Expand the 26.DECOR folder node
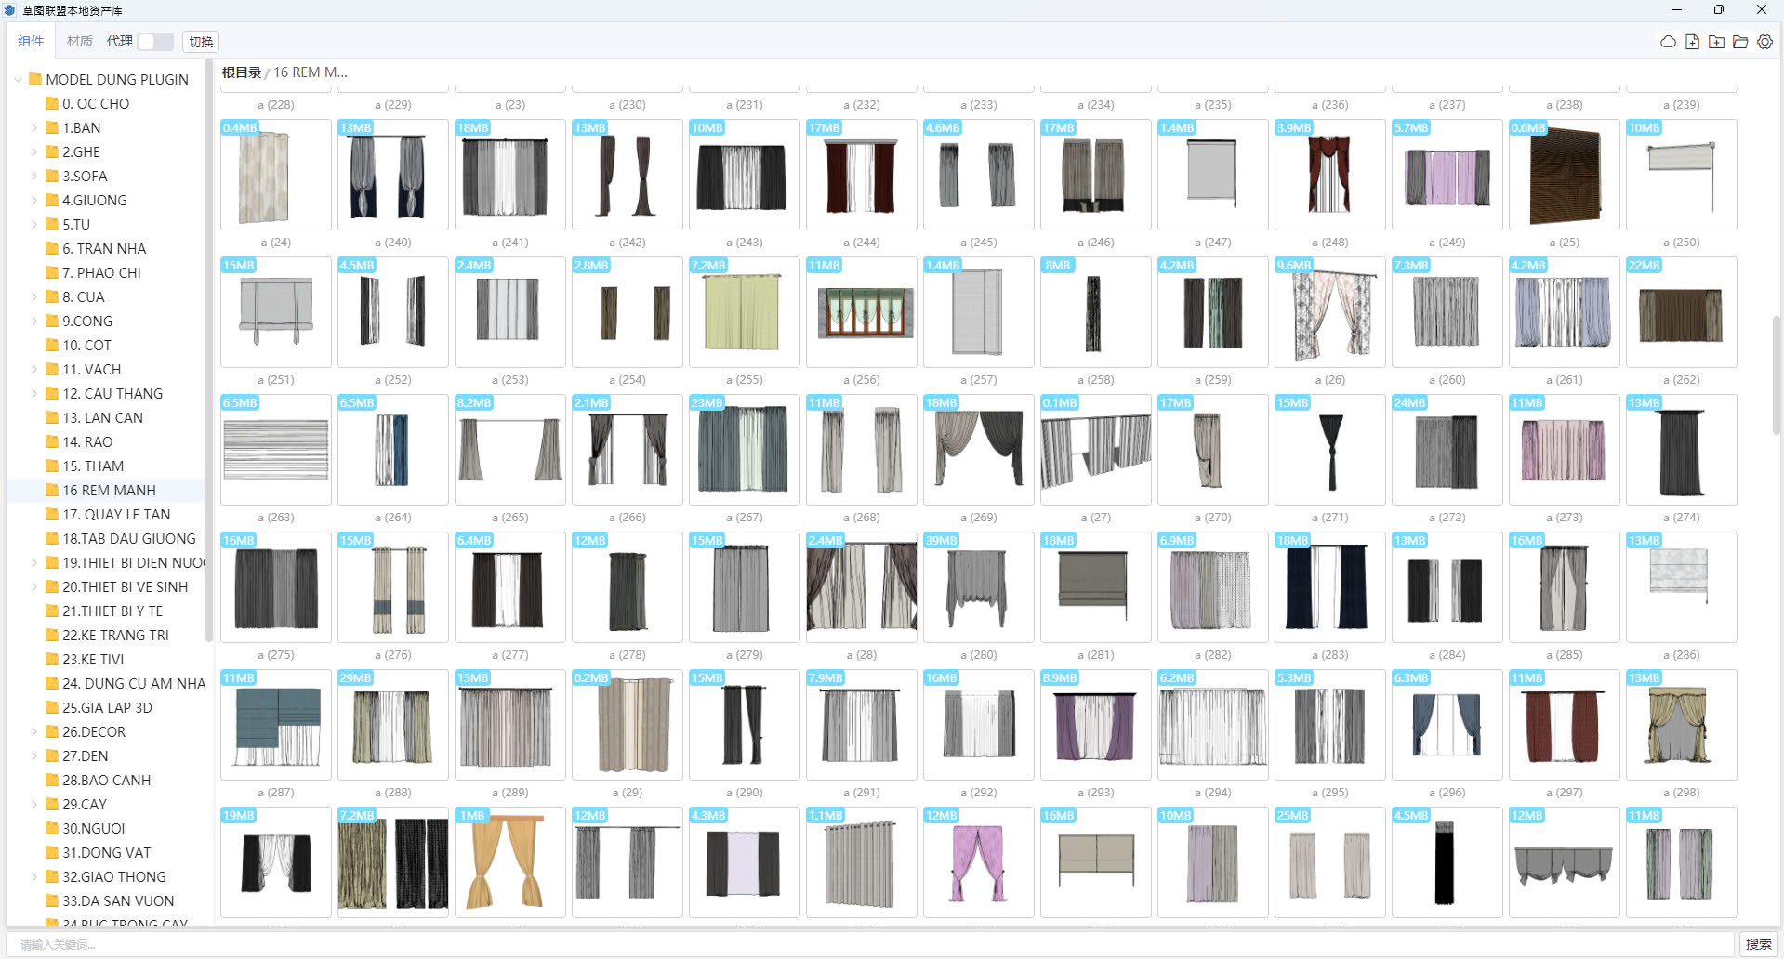 tap(34, 732)
